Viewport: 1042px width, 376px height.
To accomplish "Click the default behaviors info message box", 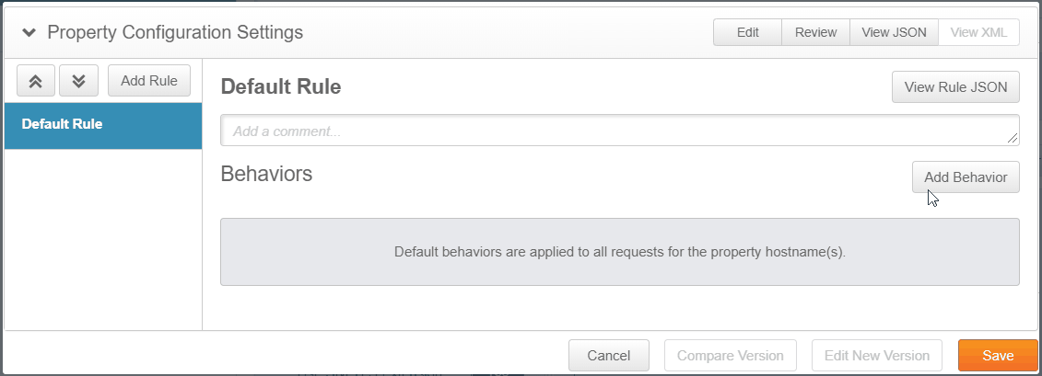I will click(x=619, y=251).
